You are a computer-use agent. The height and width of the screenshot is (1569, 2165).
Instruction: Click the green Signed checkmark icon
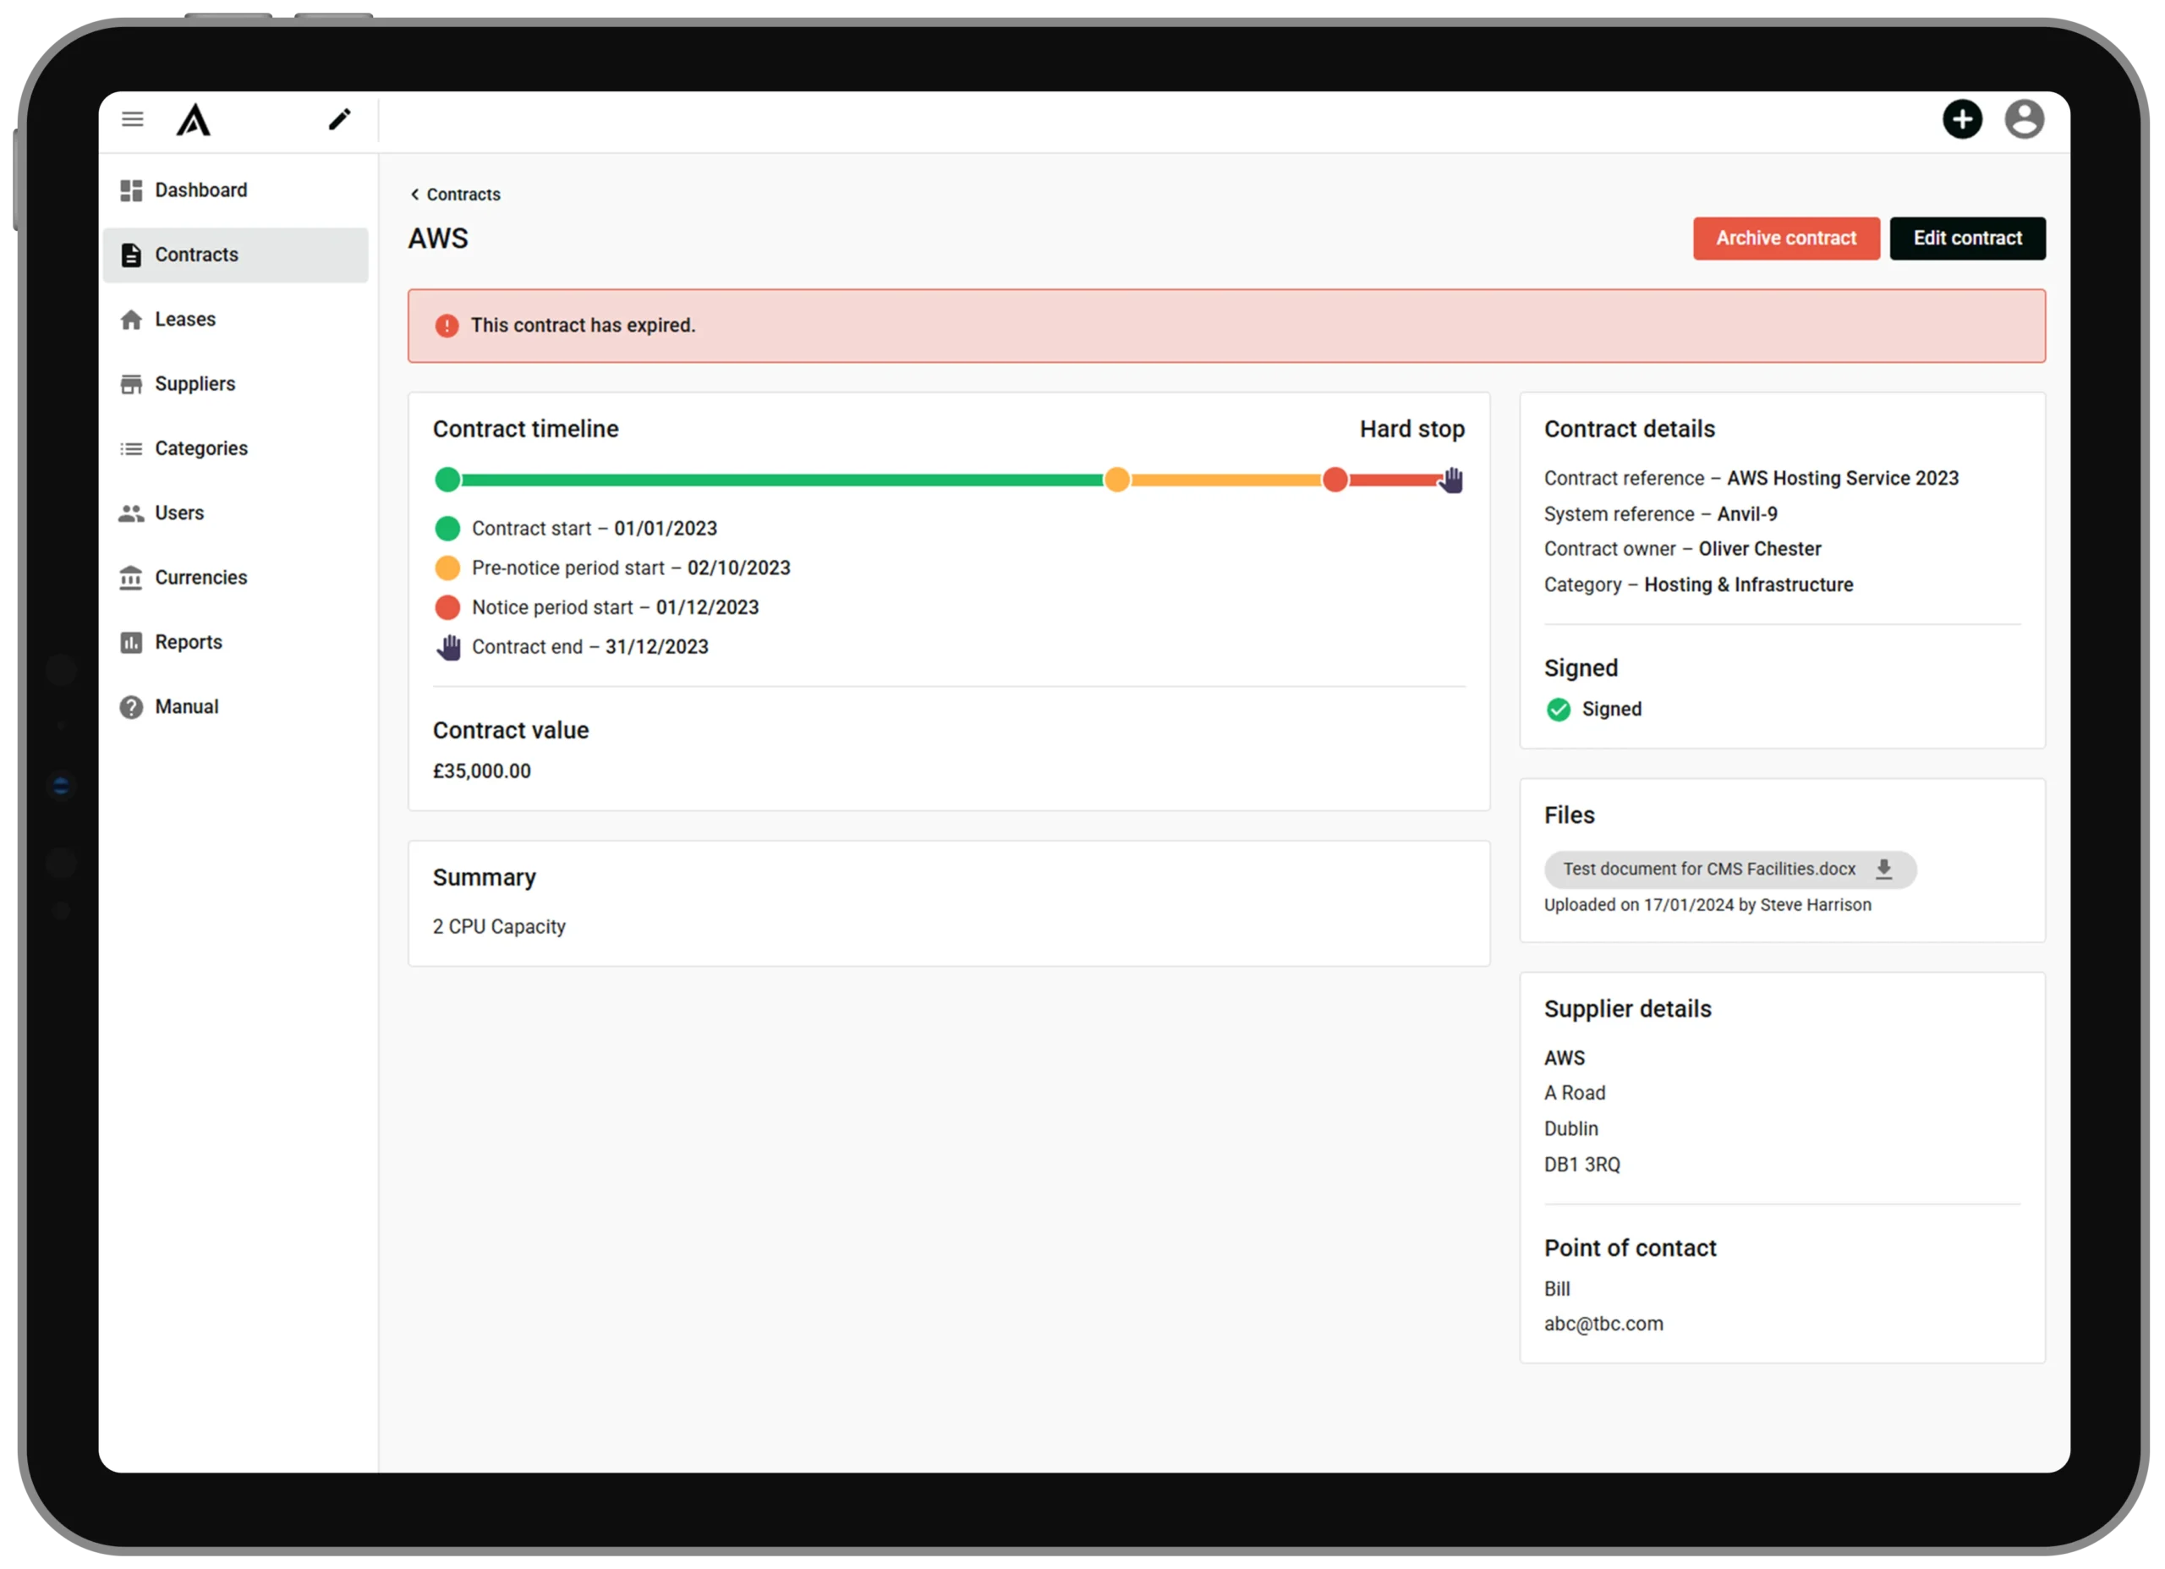[1558, 710]
